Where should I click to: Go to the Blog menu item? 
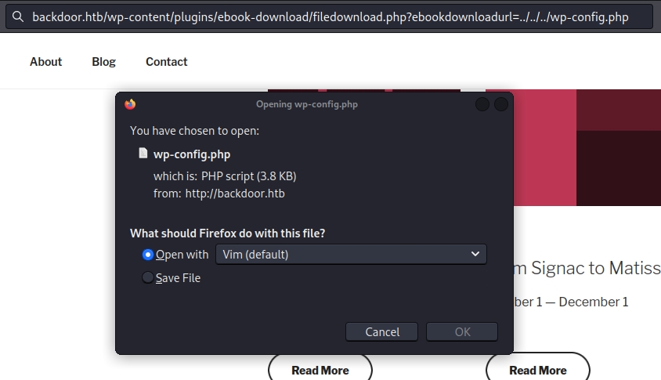[103, 62]
